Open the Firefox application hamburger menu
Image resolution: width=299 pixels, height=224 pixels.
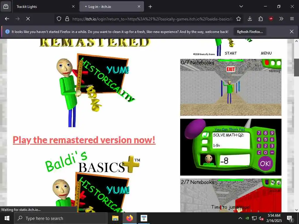[x=292, y=19]
